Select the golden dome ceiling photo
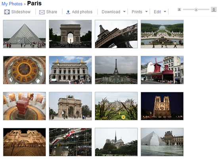The width and height of the screenshot is (218, 159). (25, 70)
